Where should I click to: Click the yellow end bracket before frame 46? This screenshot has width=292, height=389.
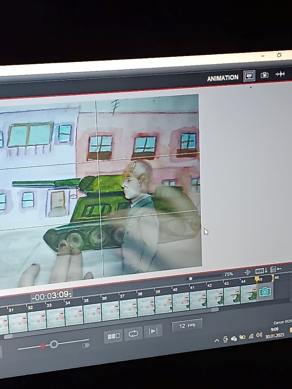coord(273,278)
